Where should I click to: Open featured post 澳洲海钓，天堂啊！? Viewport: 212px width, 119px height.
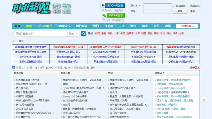pos(167,105)
